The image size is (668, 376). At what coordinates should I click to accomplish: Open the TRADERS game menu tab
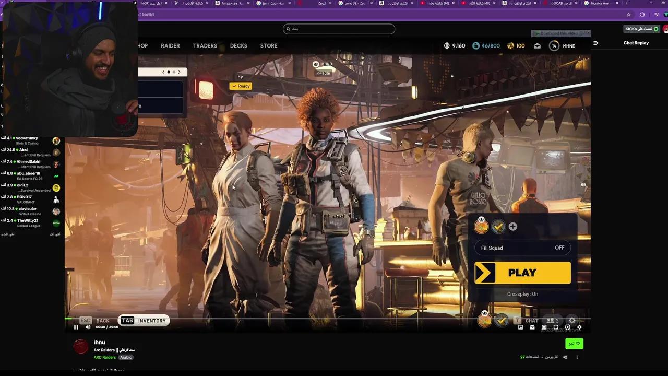click(205, 46)
